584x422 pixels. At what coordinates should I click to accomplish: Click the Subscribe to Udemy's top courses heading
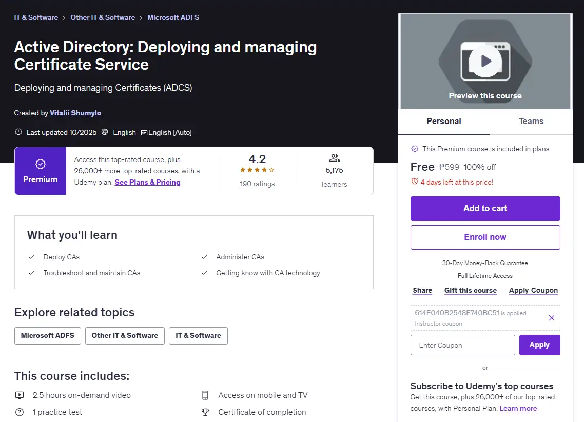point(481,386)
